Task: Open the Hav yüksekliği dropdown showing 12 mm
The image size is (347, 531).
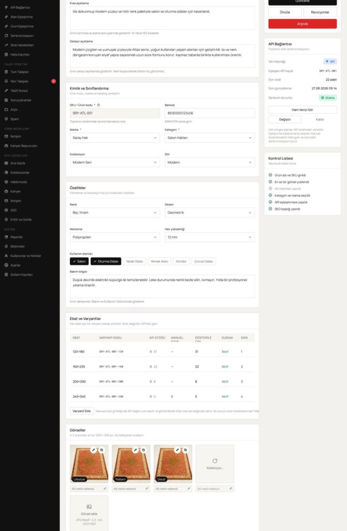Action: tap(210, 237)
